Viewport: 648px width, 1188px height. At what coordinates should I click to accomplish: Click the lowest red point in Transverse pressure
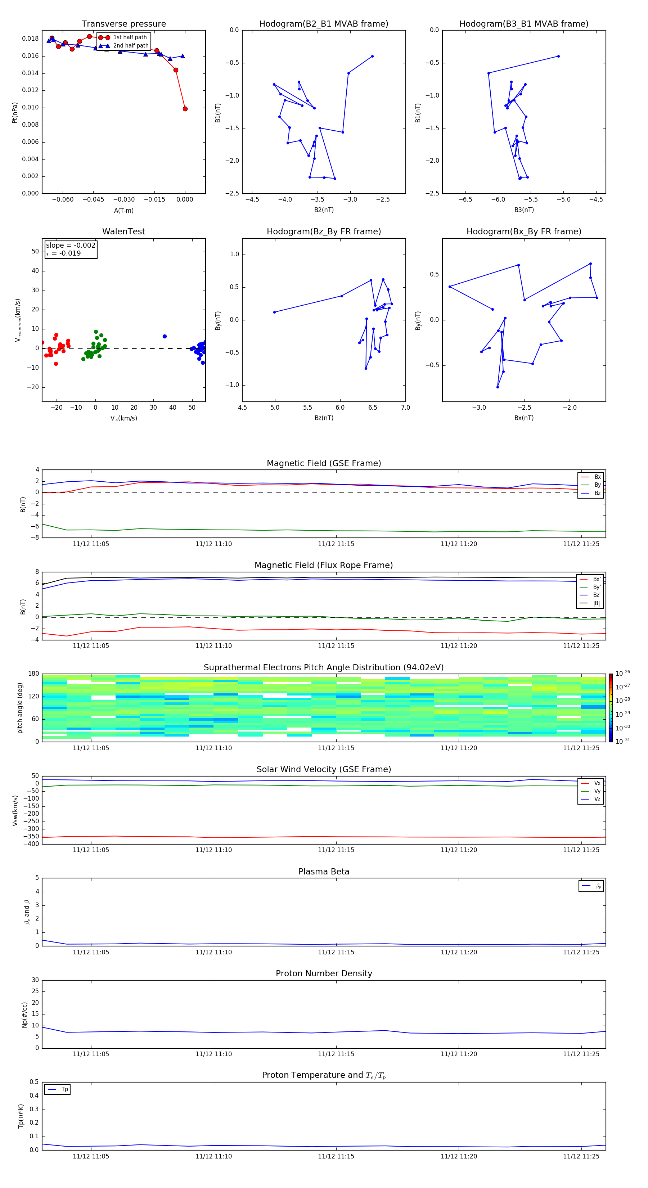pos(185,109)
